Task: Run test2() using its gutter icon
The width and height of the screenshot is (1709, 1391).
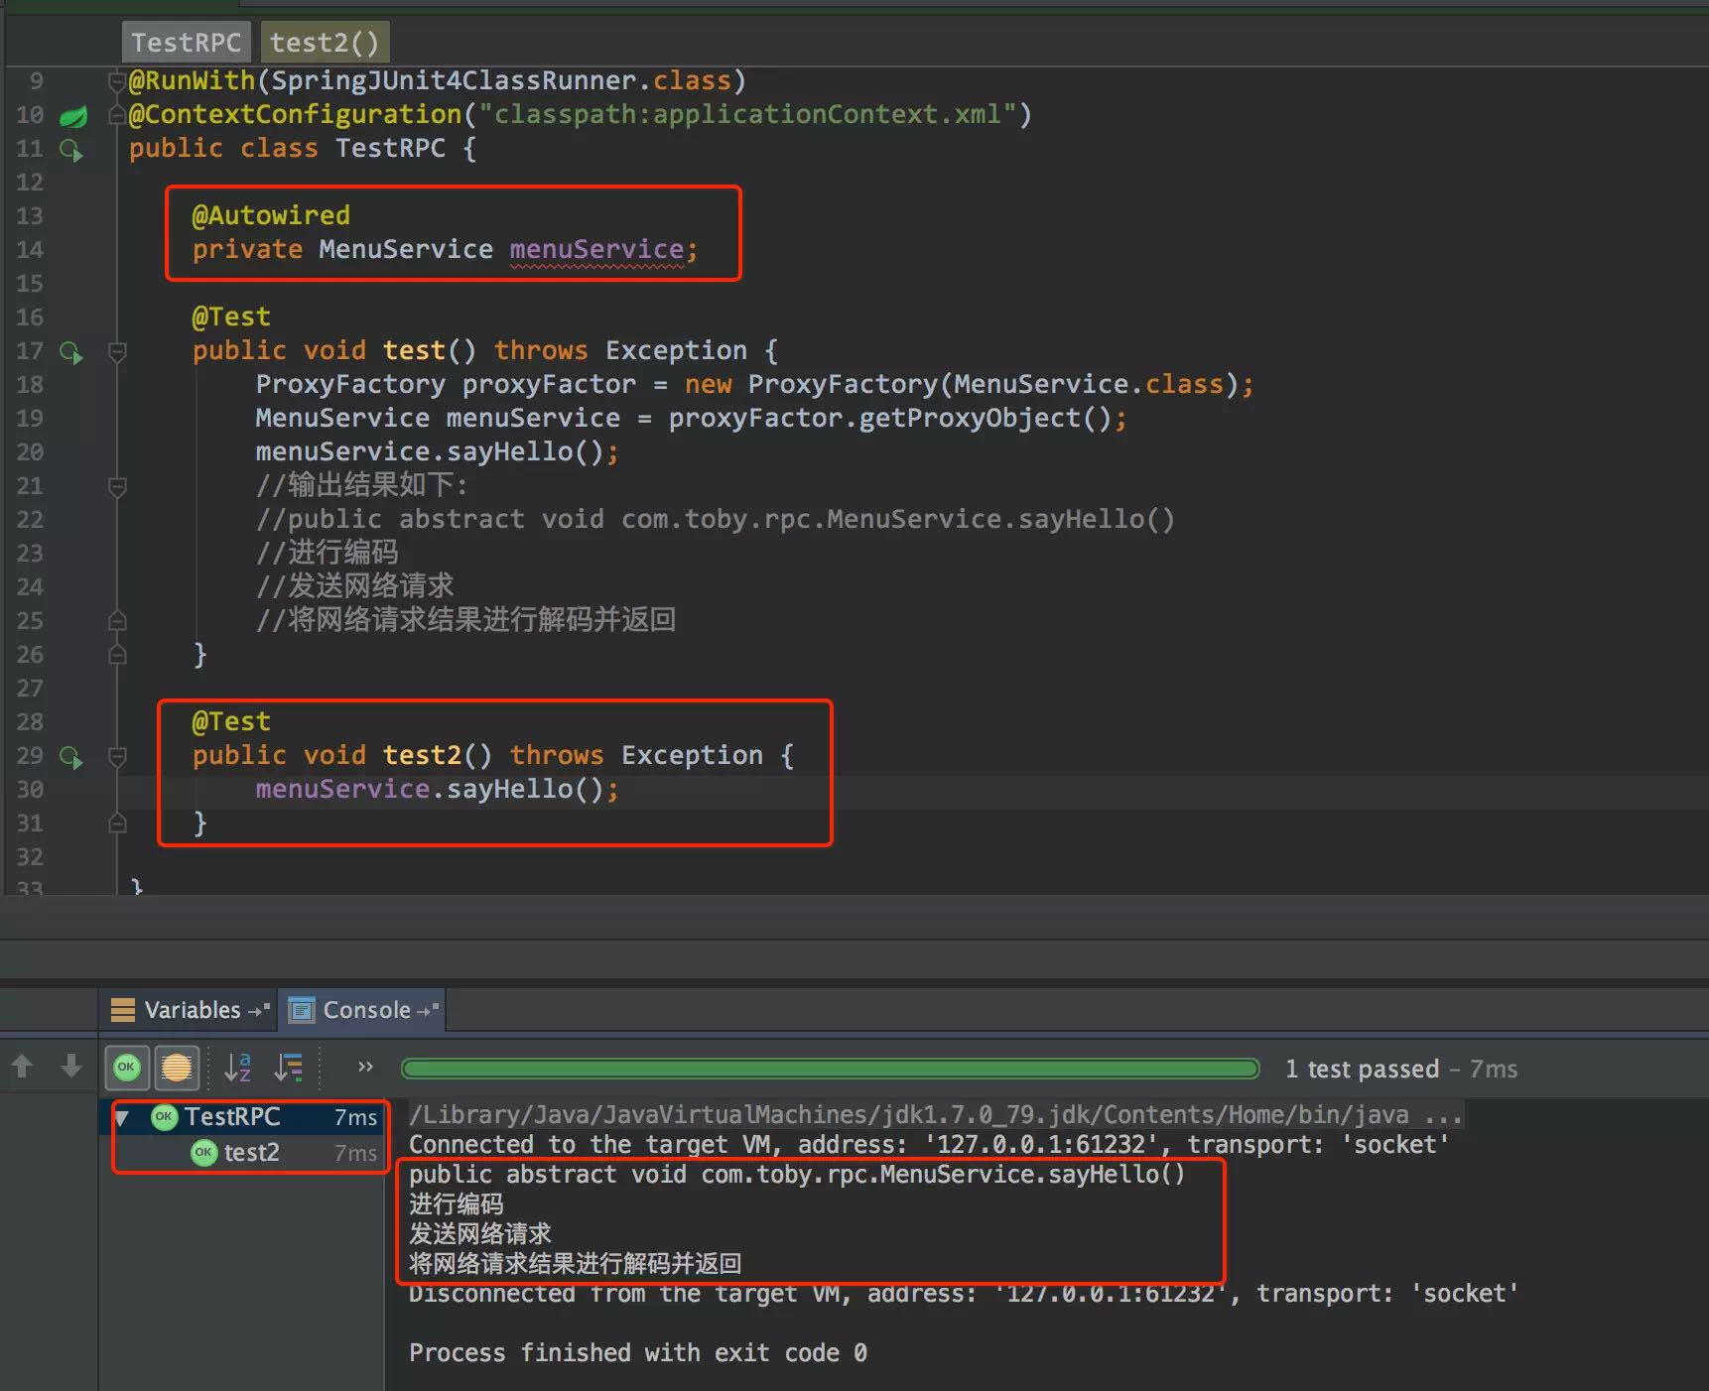Action: (x=71, y=758)
